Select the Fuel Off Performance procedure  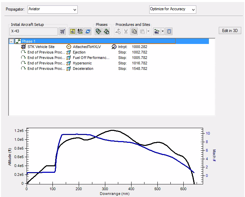coord(91,58)
